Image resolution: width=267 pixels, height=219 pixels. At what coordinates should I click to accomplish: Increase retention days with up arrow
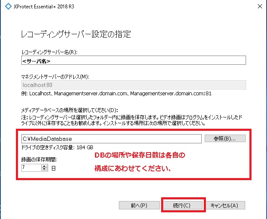pos(44,166)
